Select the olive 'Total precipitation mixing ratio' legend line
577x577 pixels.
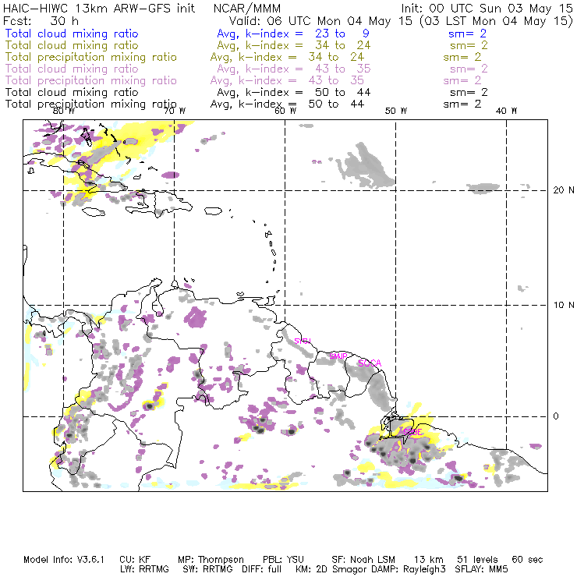91,57
